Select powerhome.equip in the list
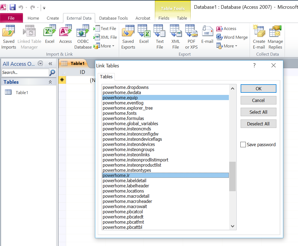This screenshot has width=298, height=246. (x=165, y=98)
